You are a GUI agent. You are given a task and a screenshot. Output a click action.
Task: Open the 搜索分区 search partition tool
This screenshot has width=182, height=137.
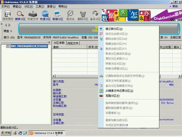point(20,15)
